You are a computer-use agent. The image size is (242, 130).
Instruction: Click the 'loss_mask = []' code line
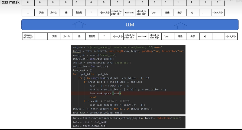pos(82,70)
